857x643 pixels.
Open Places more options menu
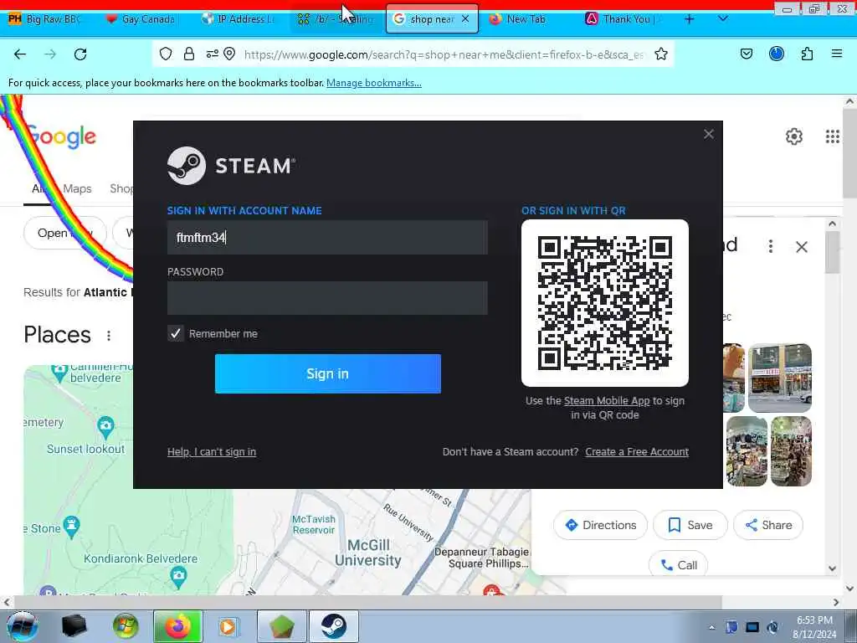(x=109, y=335)
